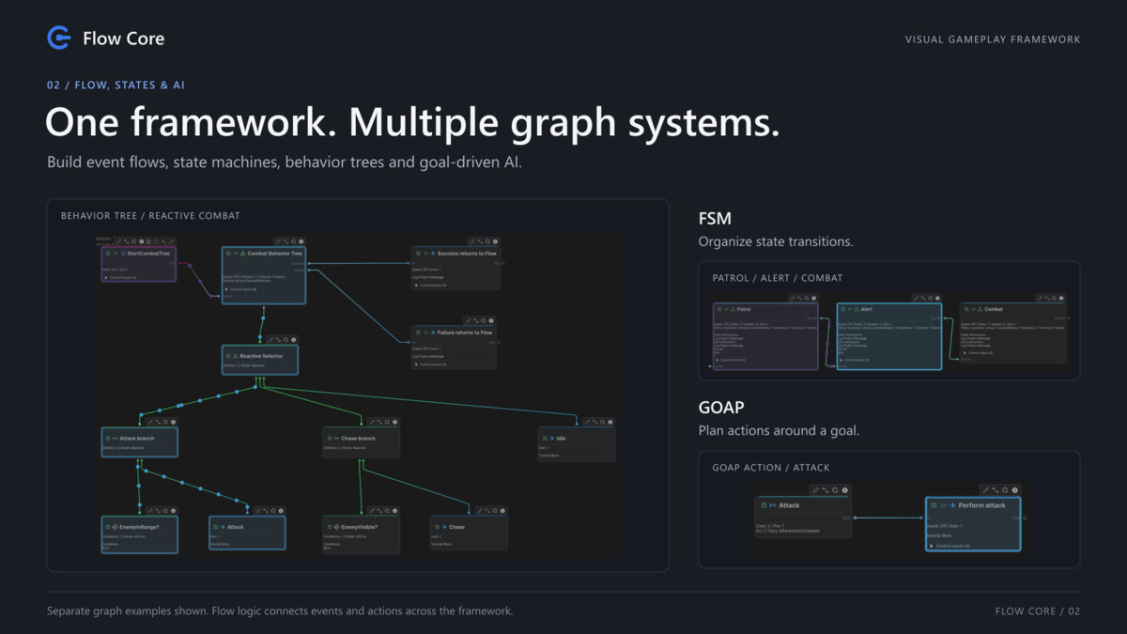Open the info icon above Combat Behavior Tree
This screenshot has width=1127, height=634.
pos(301,241)
